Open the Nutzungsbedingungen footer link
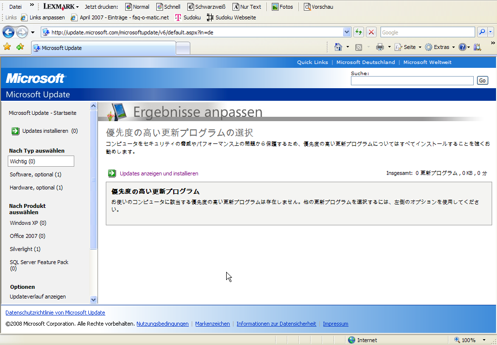 tap(162, 324)
